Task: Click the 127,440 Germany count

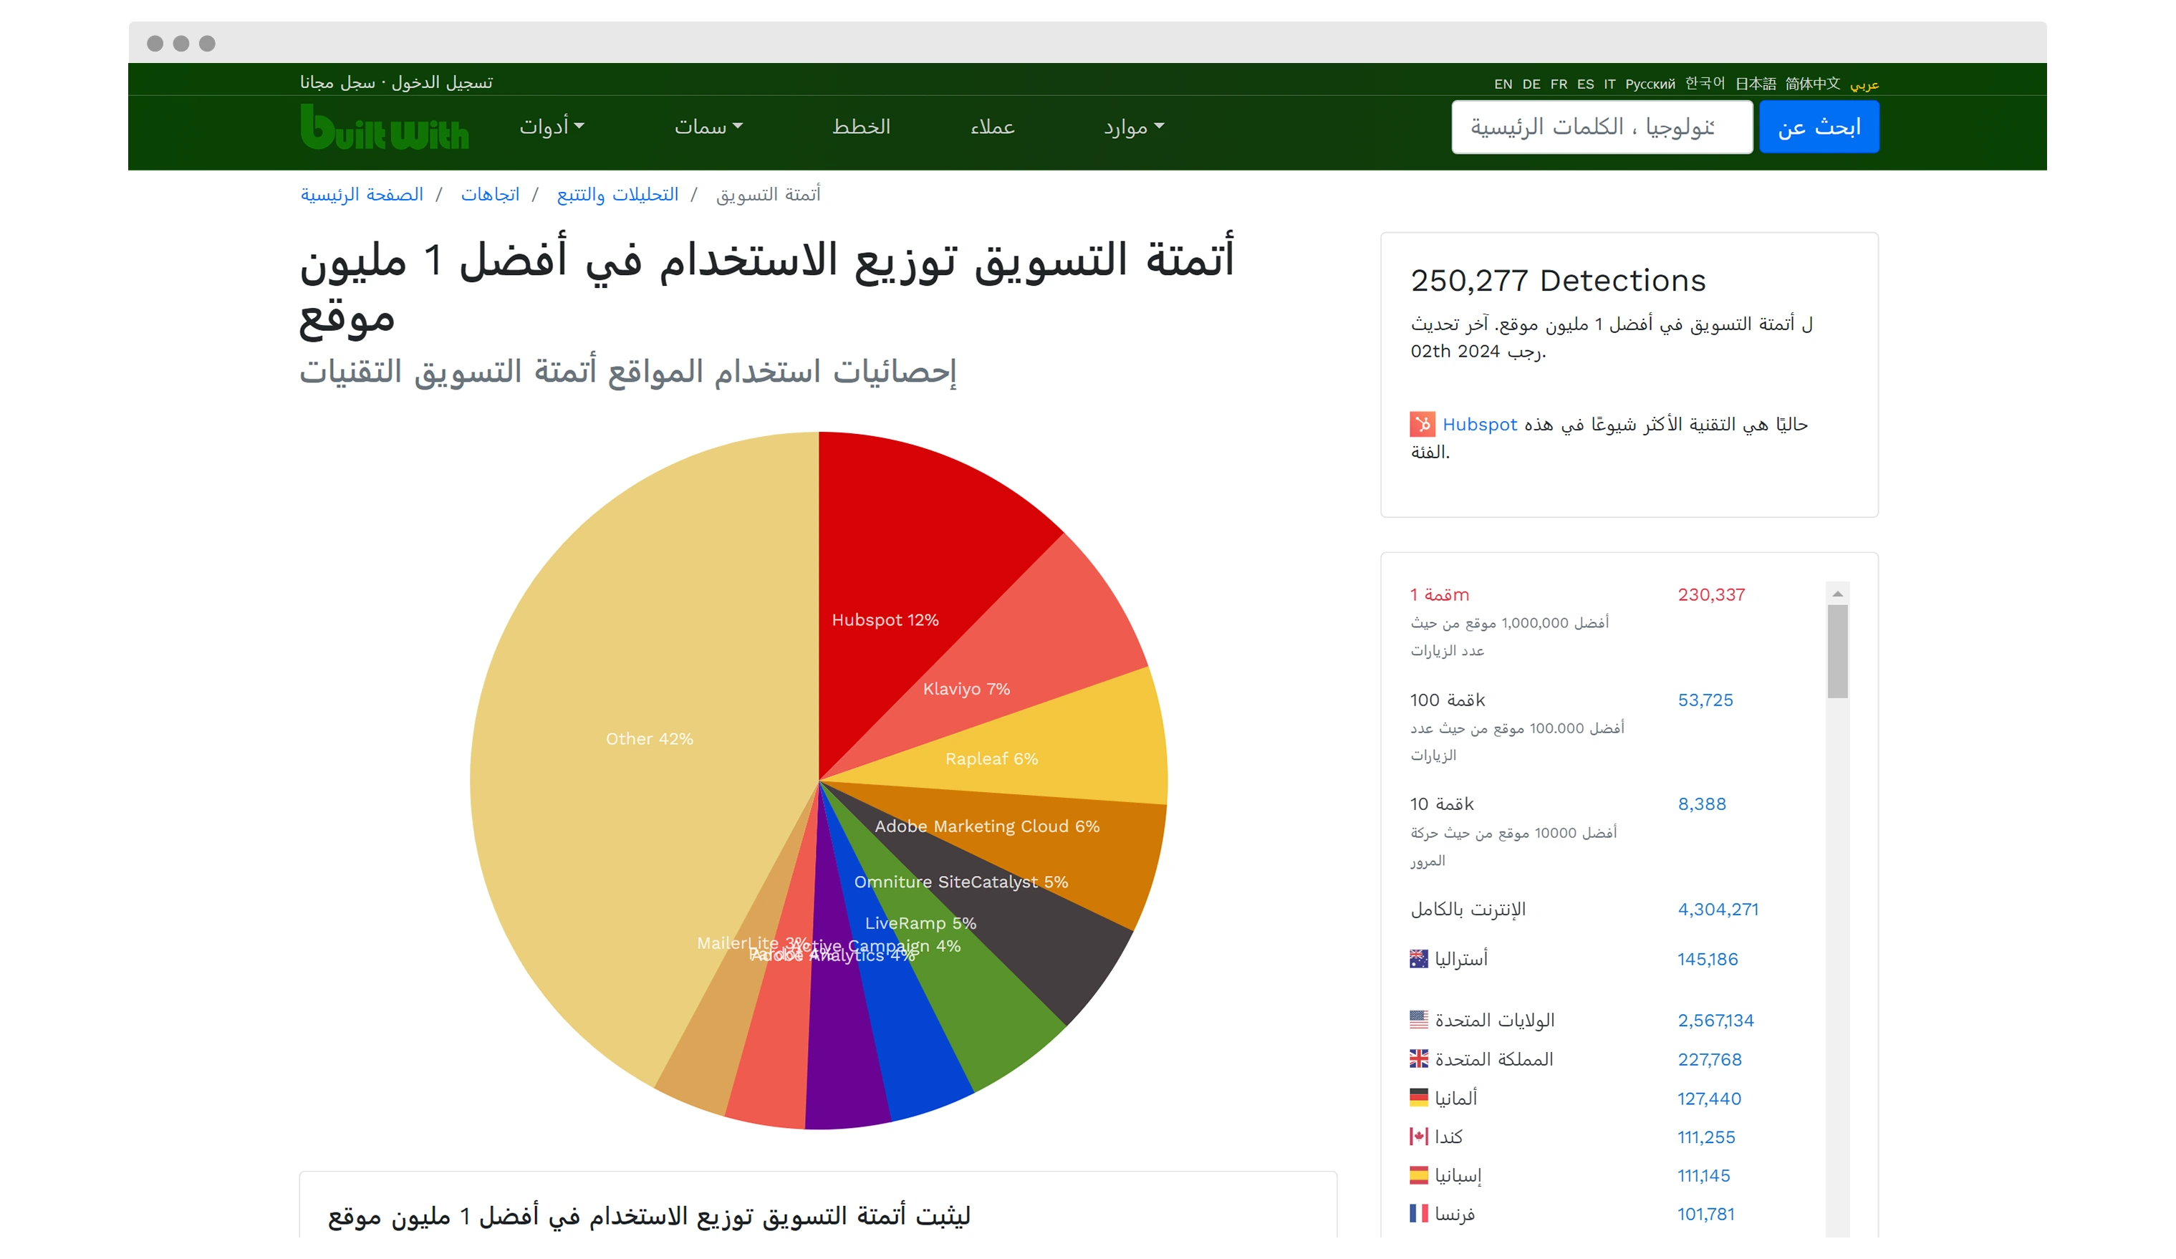Action: pyautogui.click(x=1709, y=1099)
